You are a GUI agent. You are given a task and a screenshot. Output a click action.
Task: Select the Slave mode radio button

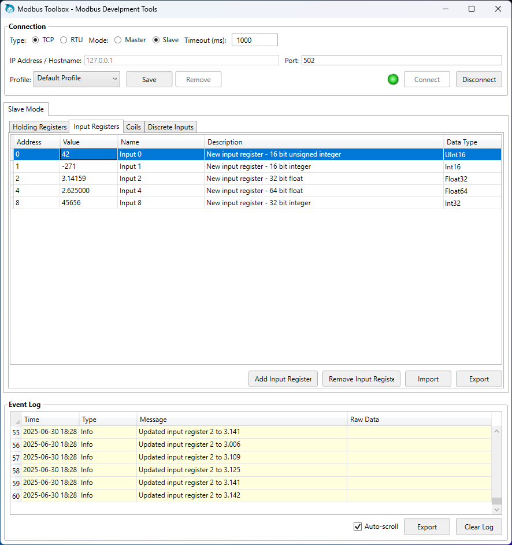pyautogui.click(x=156, y=40)
